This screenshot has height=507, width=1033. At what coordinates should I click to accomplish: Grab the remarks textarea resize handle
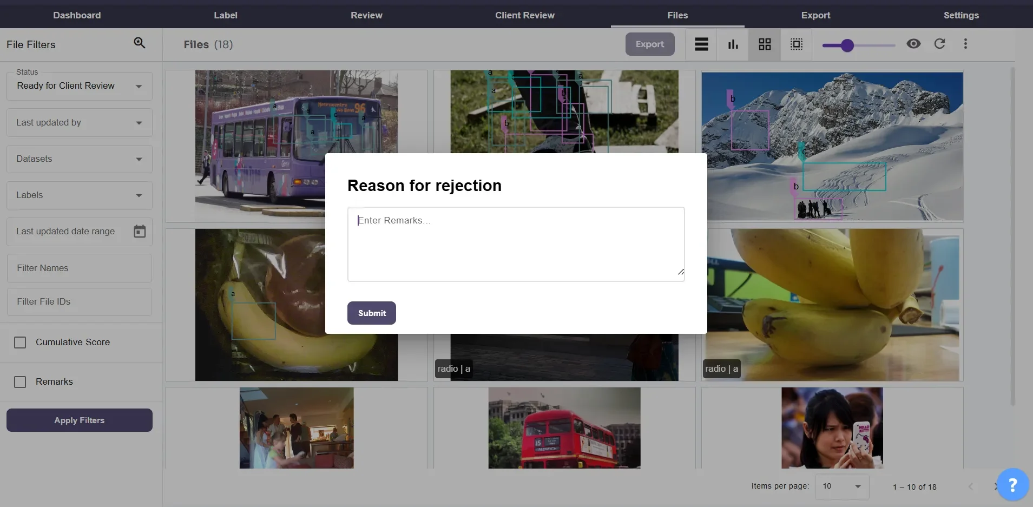[x=681, y=272]
